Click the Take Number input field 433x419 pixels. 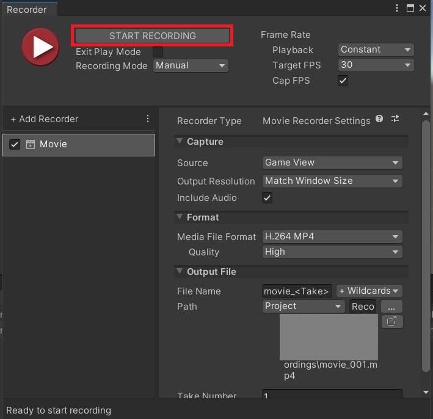[332, 394]
